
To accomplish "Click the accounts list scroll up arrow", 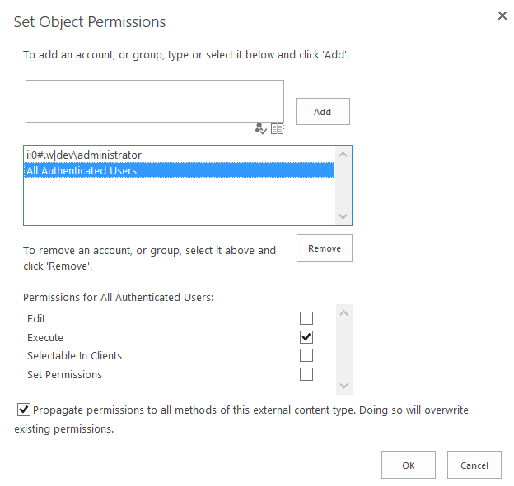I will click(x=343, y=154).
